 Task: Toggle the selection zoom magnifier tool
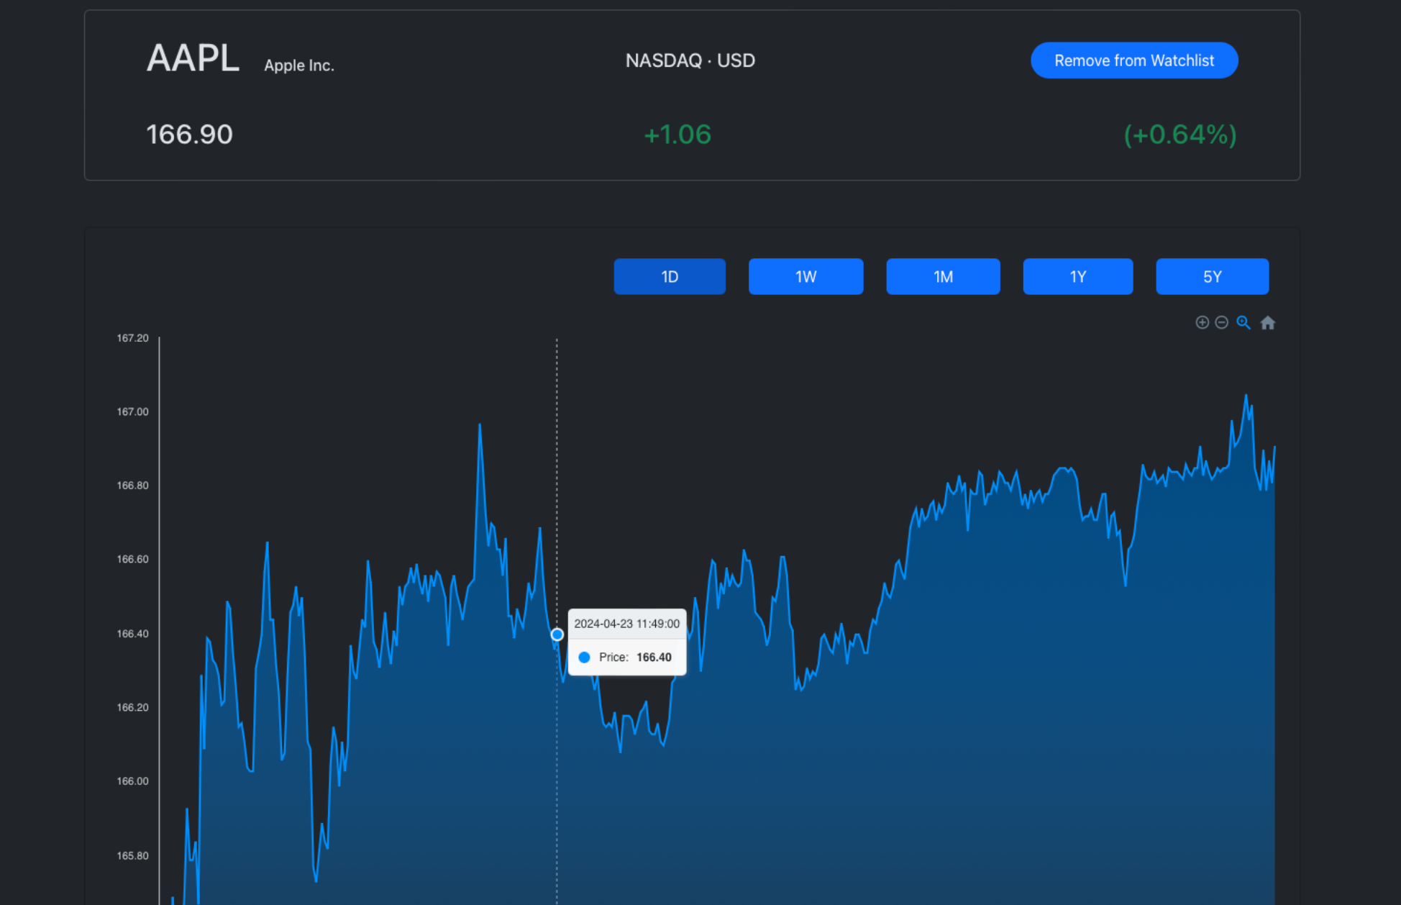[1243, 322]
